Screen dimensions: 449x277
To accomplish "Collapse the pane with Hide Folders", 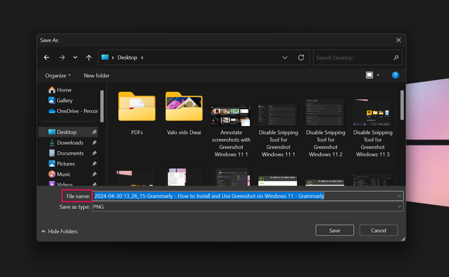I will [59, 231].
